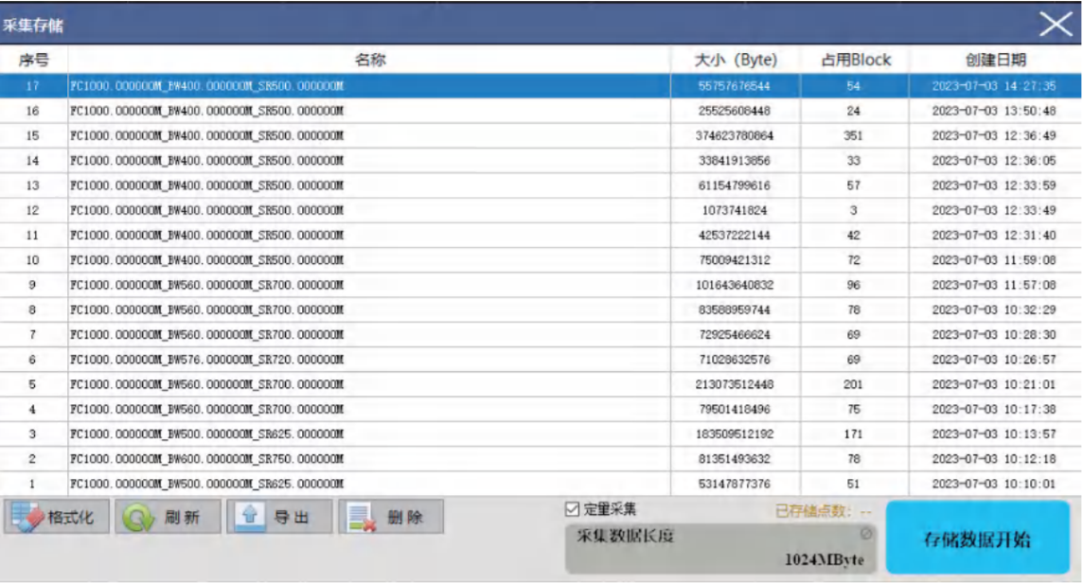Viewport: 1083px width, 583px height.
Task: Click size cell 53147877376
Action: (735, 484)
